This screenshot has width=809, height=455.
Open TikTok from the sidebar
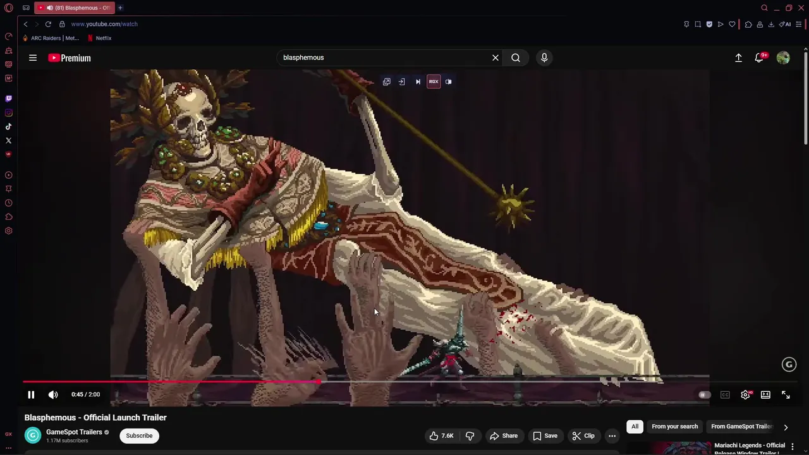[8, 126]
